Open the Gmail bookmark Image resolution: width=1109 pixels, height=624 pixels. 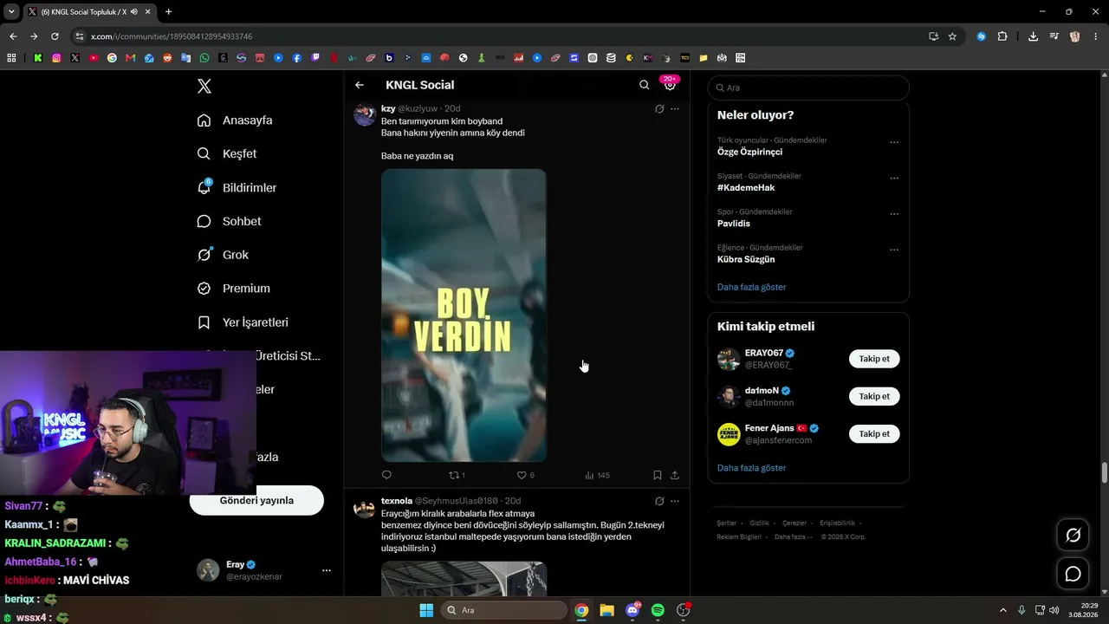click(x=131, y=58)
